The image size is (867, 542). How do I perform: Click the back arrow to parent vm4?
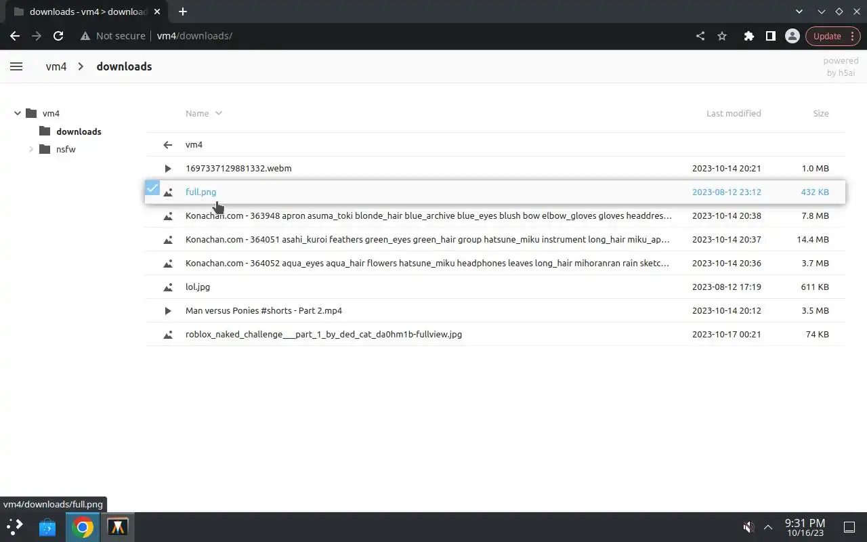(x=168, y=144)
